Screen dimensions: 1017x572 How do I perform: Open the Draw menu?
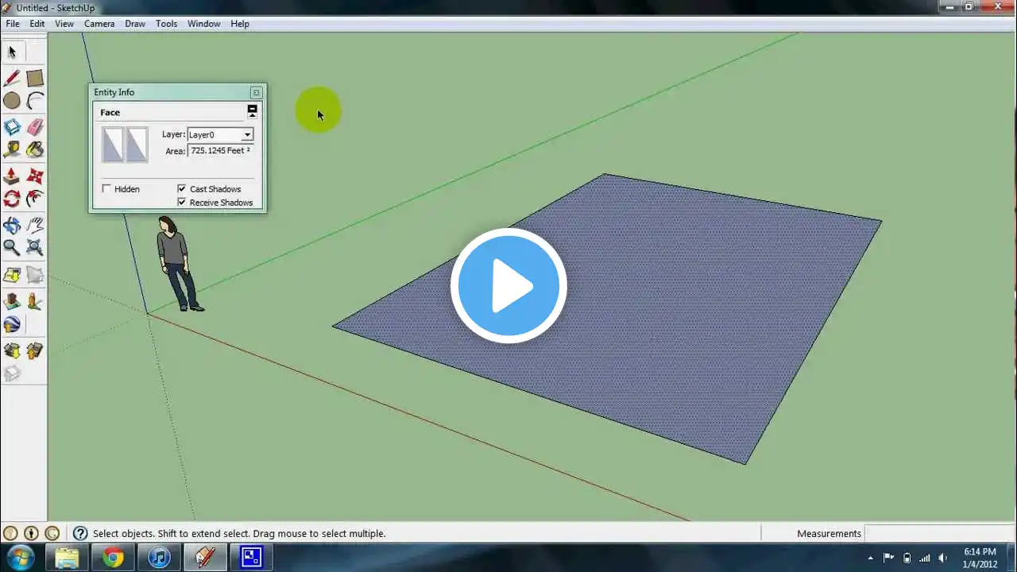[135, 24]
